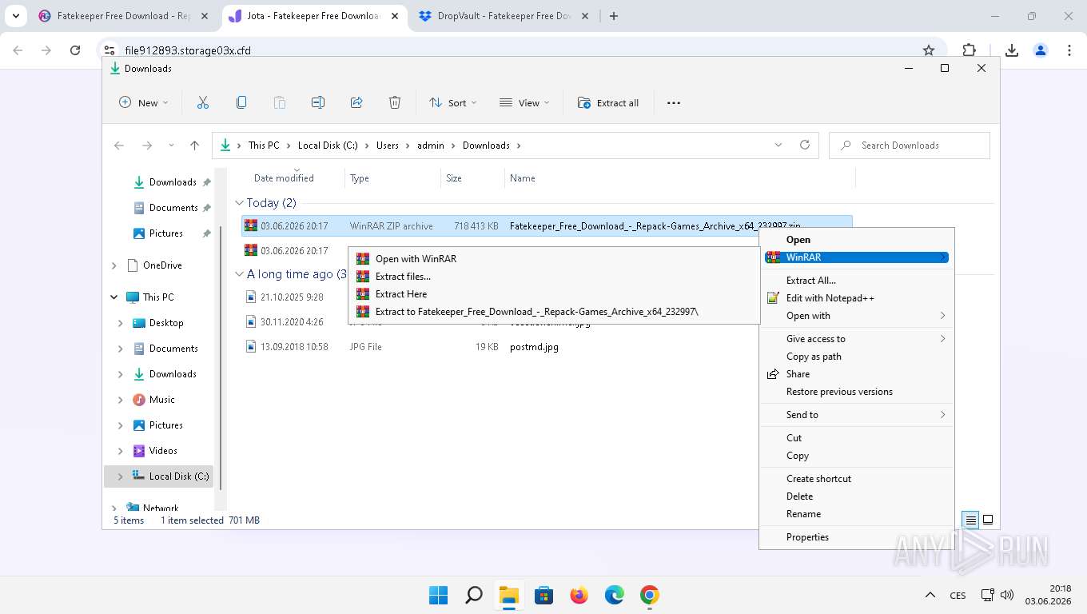Click the browser address bar URL
1087x614 pixels.
[188, 50]
